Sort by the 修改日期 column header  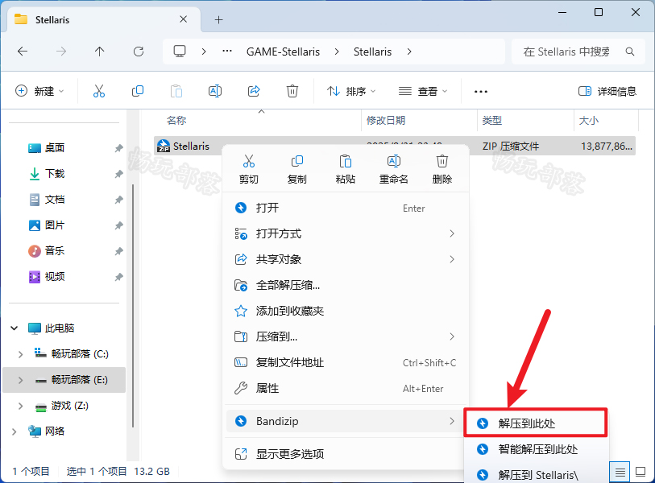click(386, 121)
